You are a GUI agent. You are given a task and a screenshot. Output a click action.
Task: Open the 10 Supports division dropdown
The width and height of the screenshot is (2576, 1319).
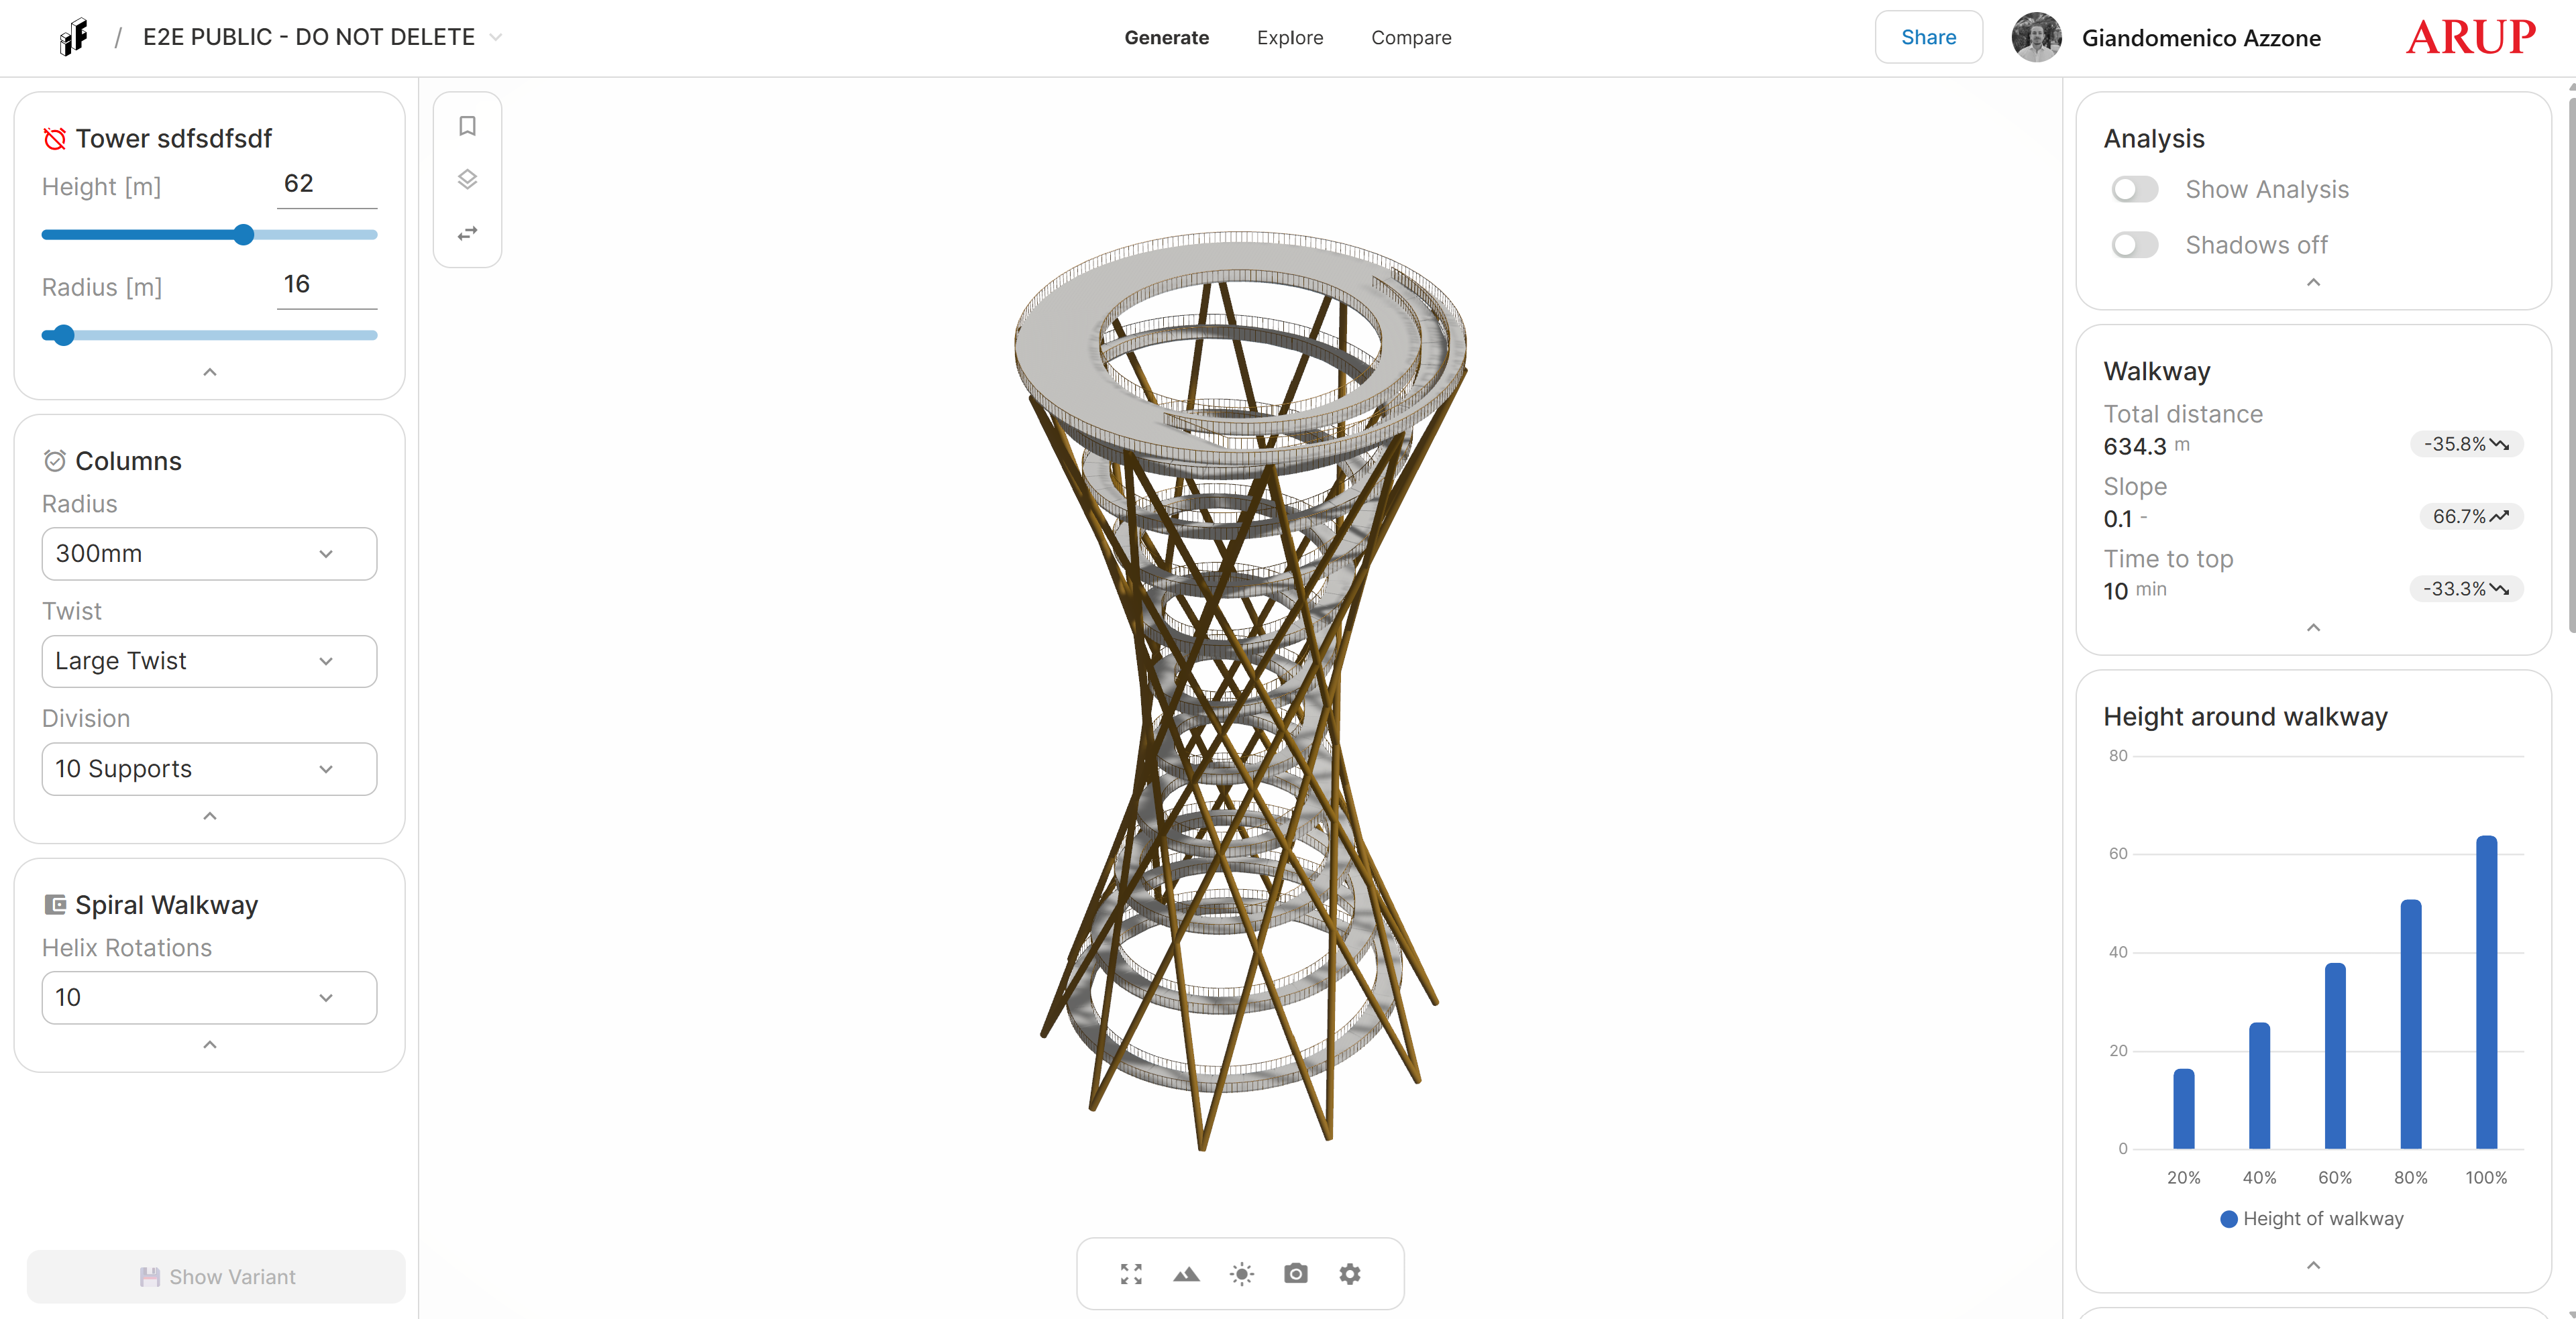pos(209,769)
